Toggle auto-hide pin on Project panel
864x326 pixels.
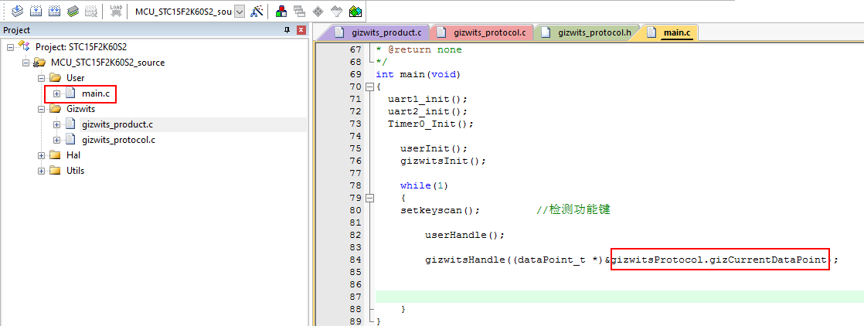click(287, 30)
